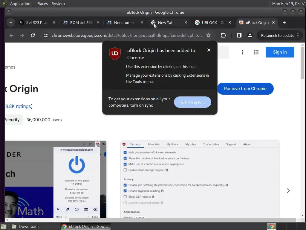Viewport: 306px width, 230px height.
Task: Click Remove from Chrome button
Action: click(x=245, y=89)
